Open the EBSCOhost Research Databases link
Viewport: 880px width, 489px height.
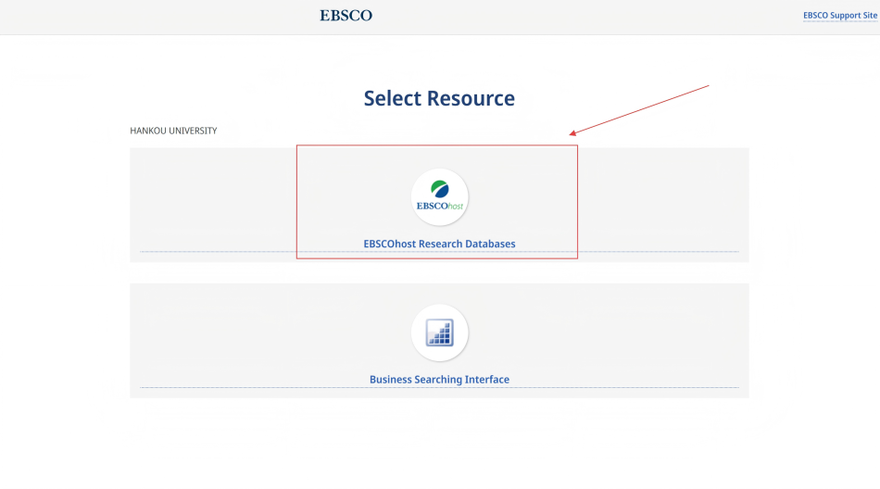point(439,244)
